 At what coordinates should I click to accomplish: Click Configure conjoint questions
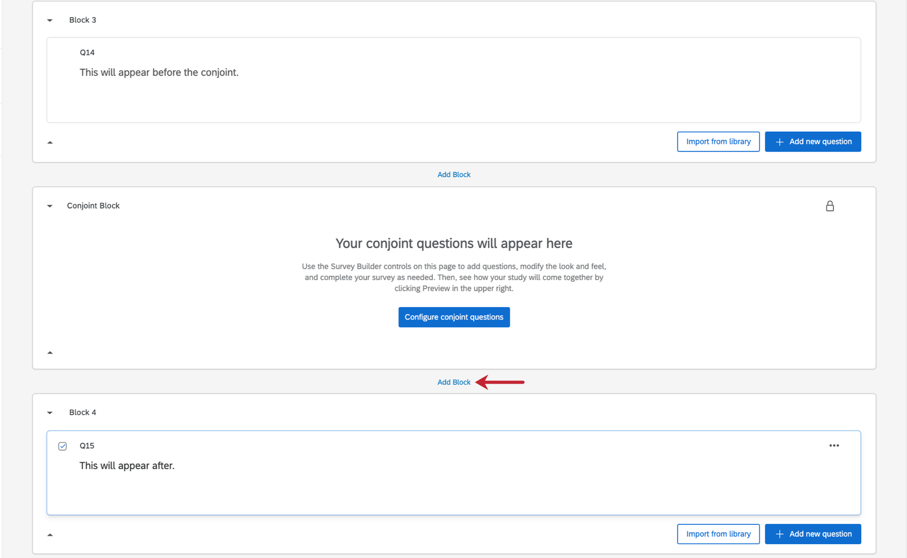click(x=454, y=317)
